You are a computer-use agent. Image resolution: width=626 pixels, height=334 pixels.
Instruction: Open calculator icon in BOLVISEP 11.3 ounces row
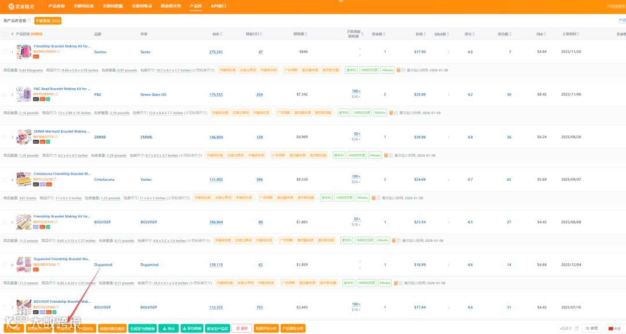(394, 241)
